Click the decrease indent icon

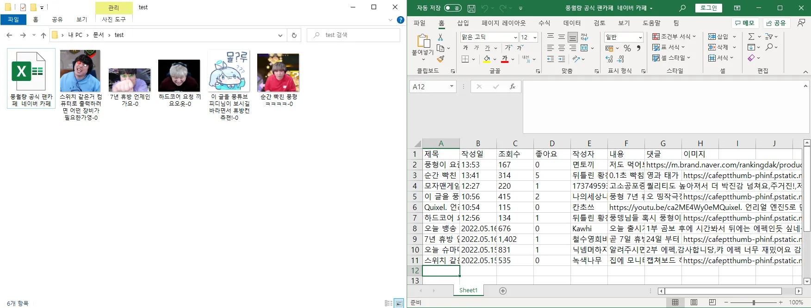click(551, 59)
